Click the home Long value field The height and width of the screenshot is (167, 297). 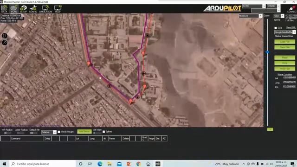point(289,82)
